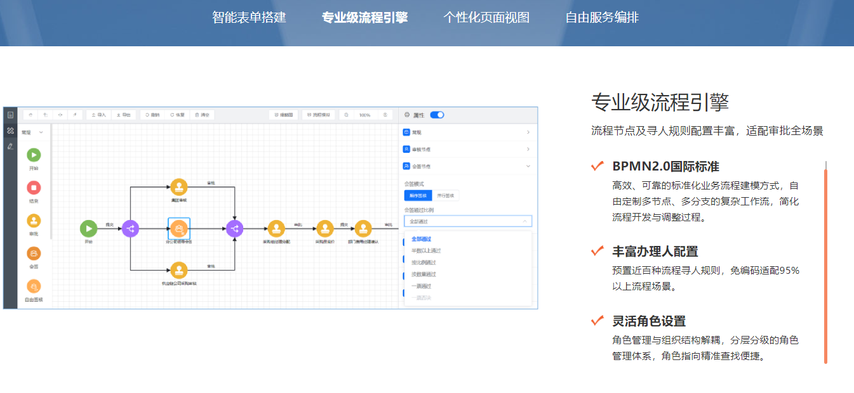Select the red 结束 node icon
Screen dimensions: 854x393
pyautogui.click(x=34, y=188)
